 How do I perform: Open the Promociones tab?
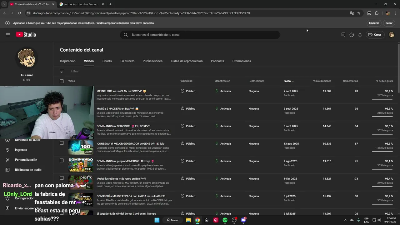point(242,61)
